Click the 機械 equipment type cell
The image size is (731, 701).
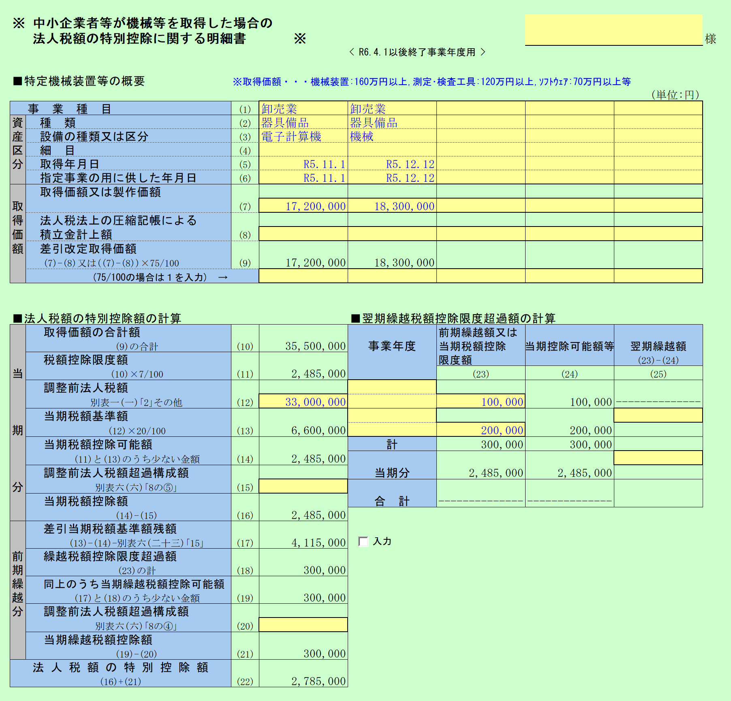pyautogui.click(x=392, y=136)
